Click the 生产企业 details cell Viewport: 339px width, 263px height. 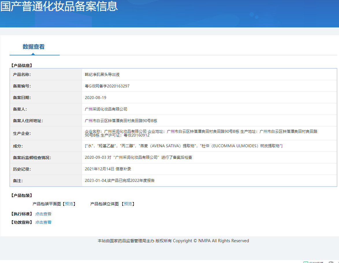coord(201,133)
